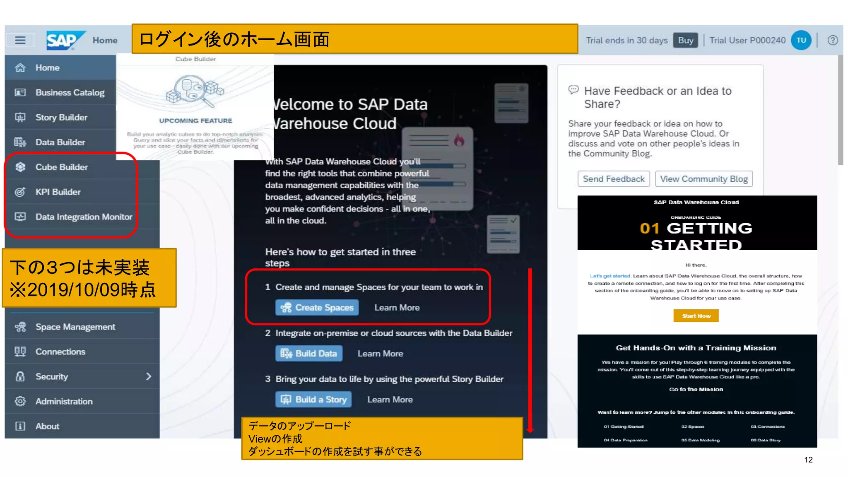Viewport: 848px width, 477px height.
Task: Click the Create Spaces button
Action: (x=317, y=308)
